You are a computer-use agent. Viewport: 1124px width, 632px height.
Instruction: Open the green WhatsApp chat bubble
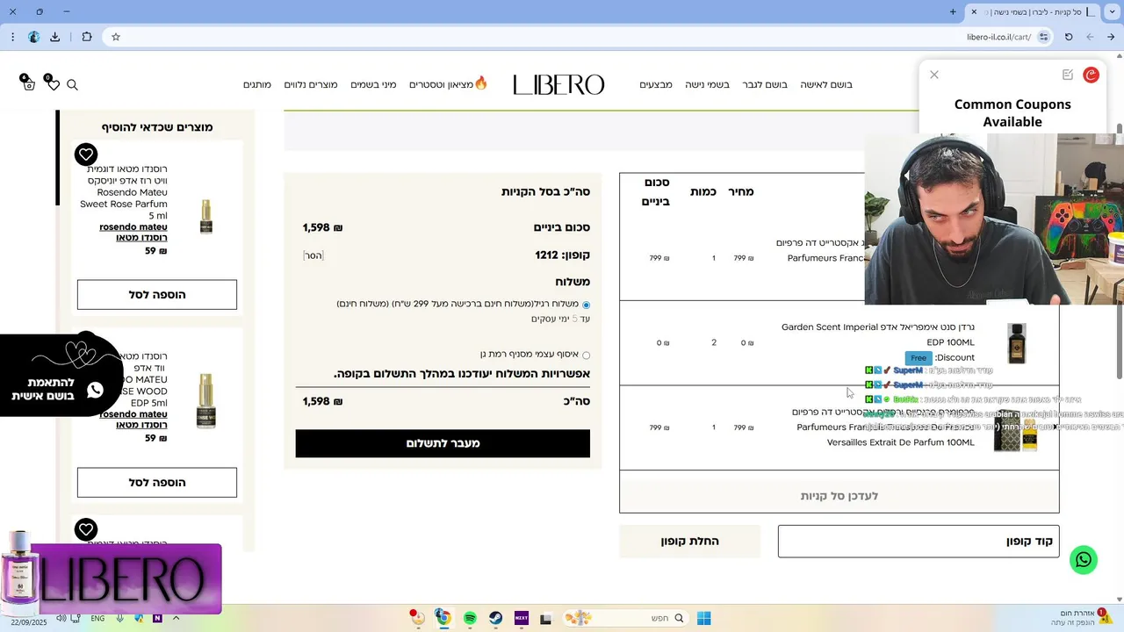click(1084, 560)
